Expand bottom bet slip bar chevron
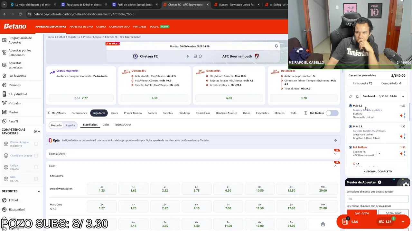412x231 pixels. 403,221
